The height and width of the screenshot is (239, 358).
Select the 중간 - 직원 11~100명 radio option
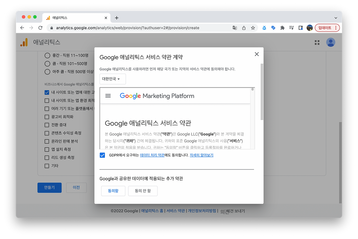click(x=48, y=55)
